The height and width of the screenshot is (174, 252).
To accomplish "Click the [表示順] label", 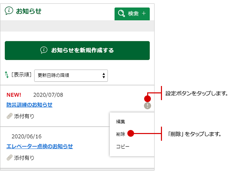I will 22,75.
